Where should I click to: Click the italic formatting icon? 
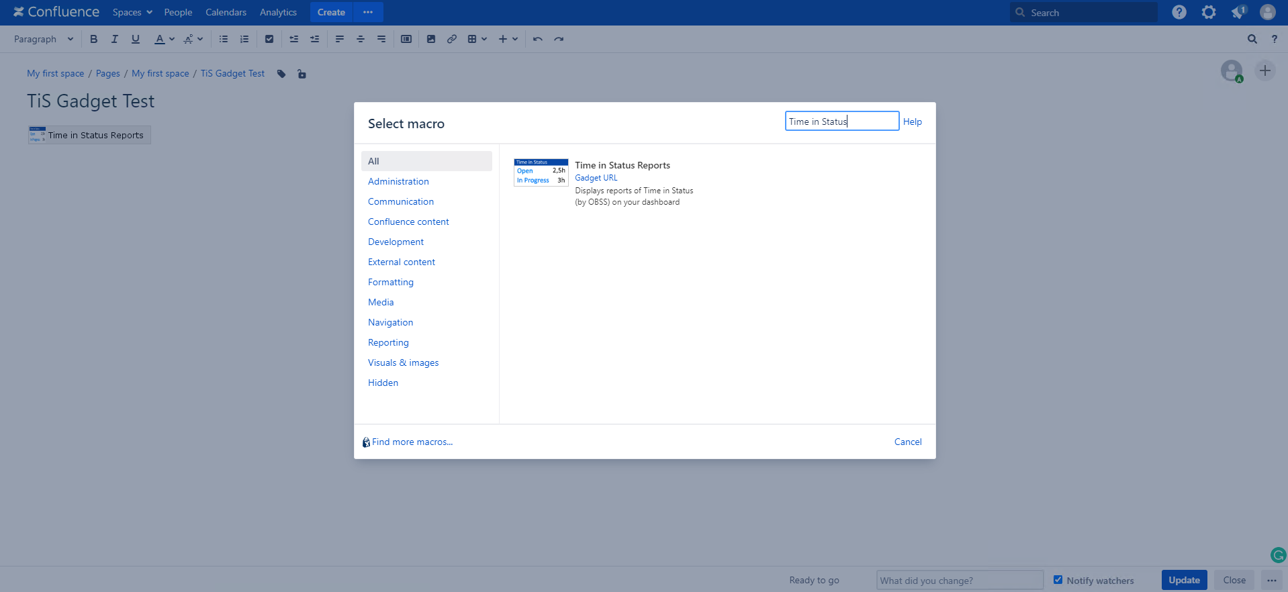[x=115, y=39]
